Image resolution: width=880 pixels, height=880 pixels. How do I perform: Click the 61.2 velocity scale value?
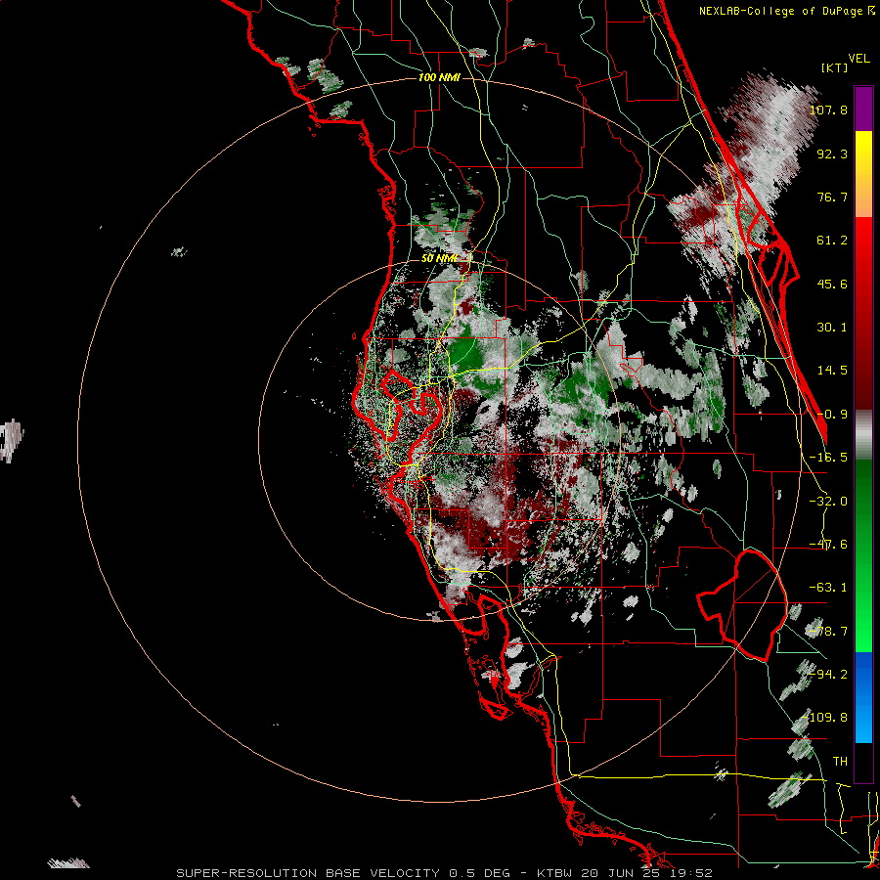(x=832, y=241)
